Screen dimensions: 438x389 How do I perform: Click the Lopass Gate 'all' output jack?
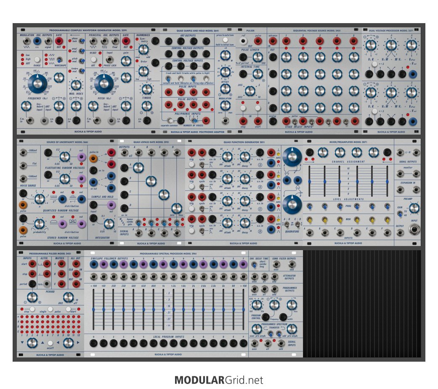pos(124,153)
